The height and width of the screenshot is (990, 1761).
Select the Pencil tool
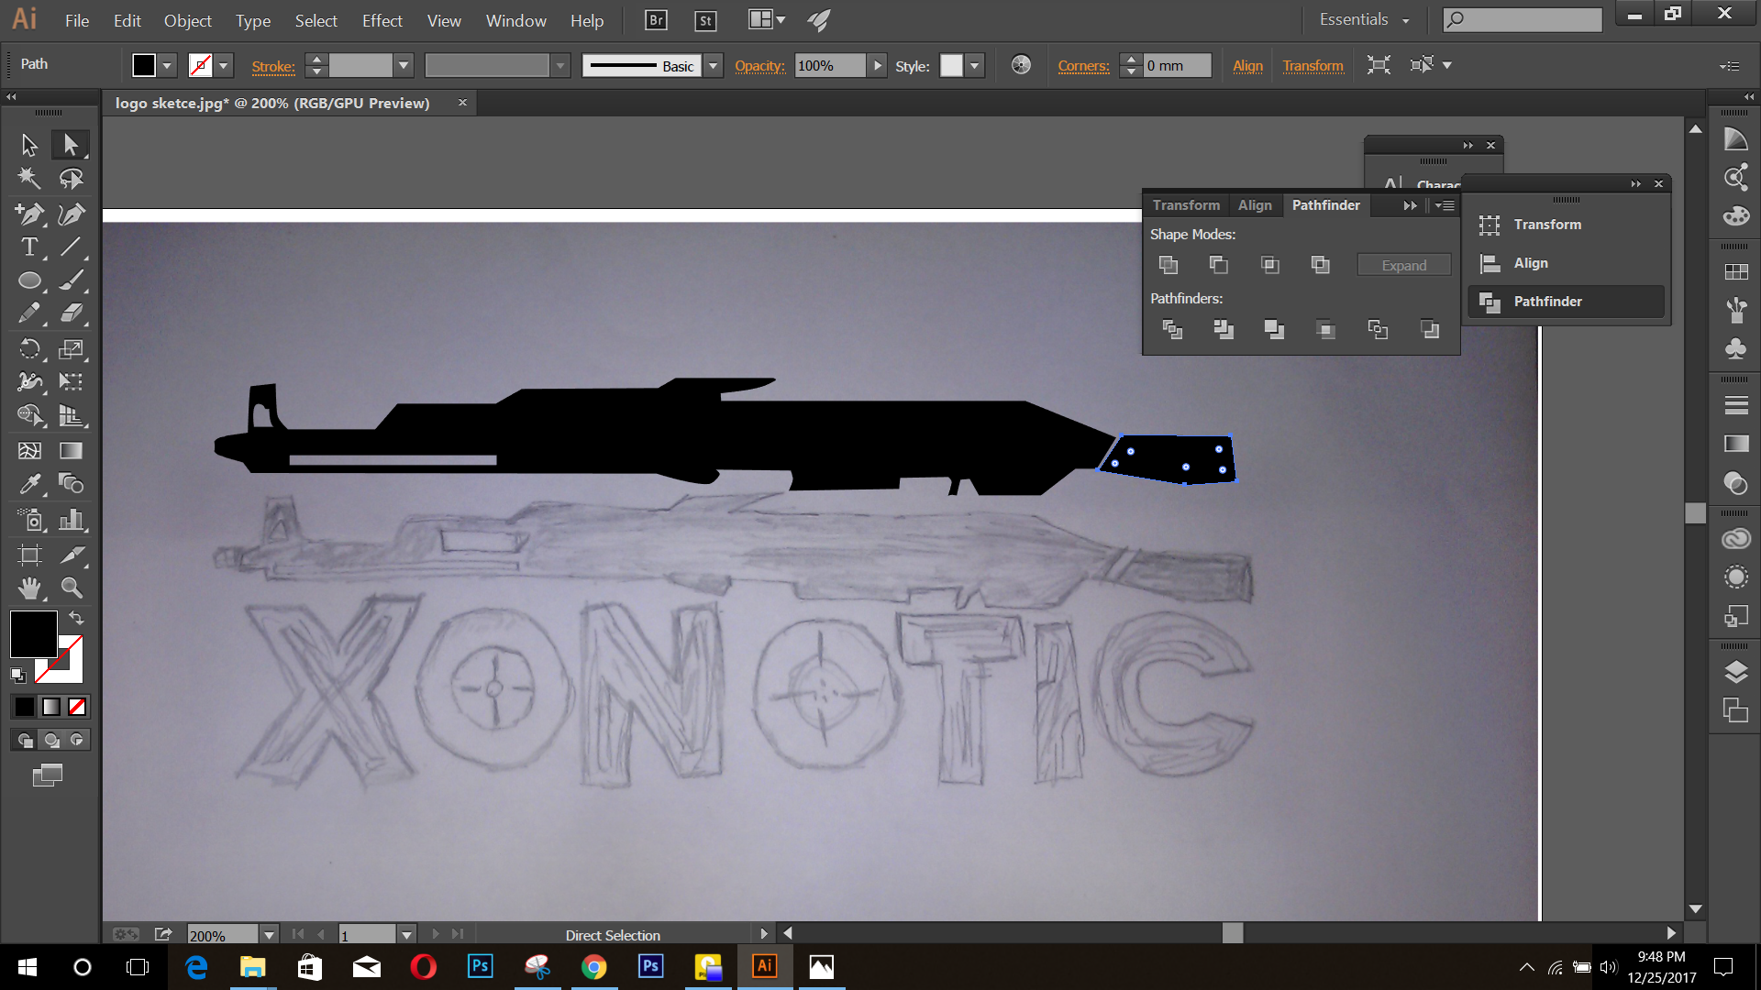(29, 313)
